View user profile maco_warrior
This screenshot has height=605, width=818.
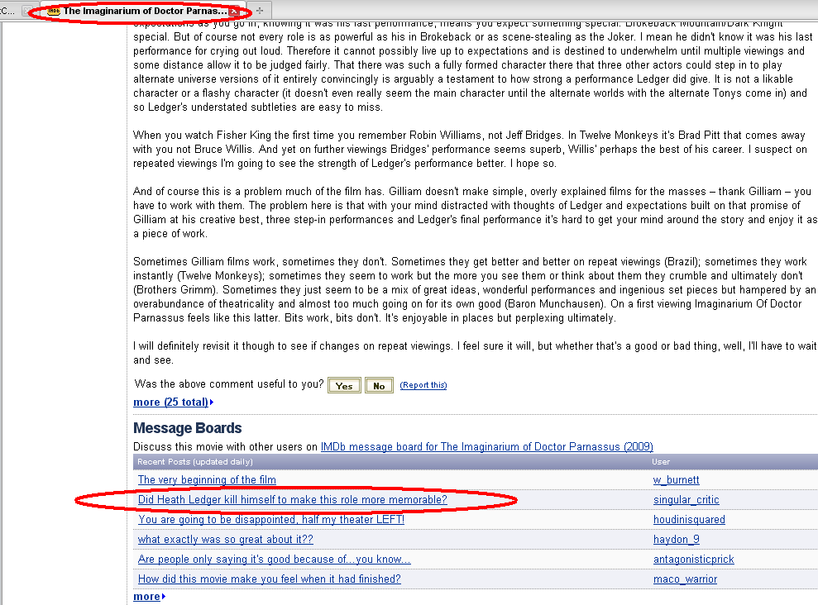[685, 579]
